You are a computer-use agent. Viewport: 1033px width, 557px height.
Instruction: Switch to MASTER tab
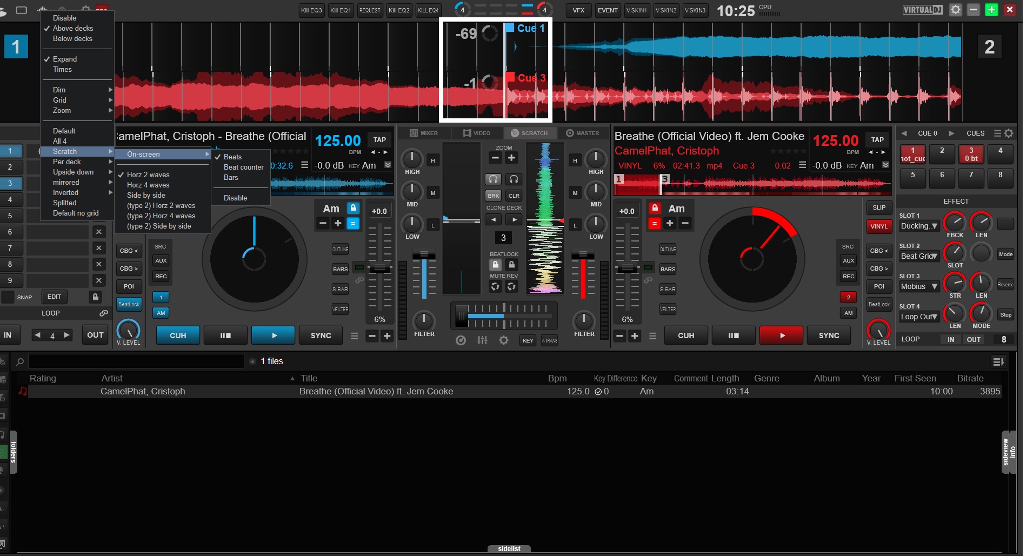[x=583, y=133]
